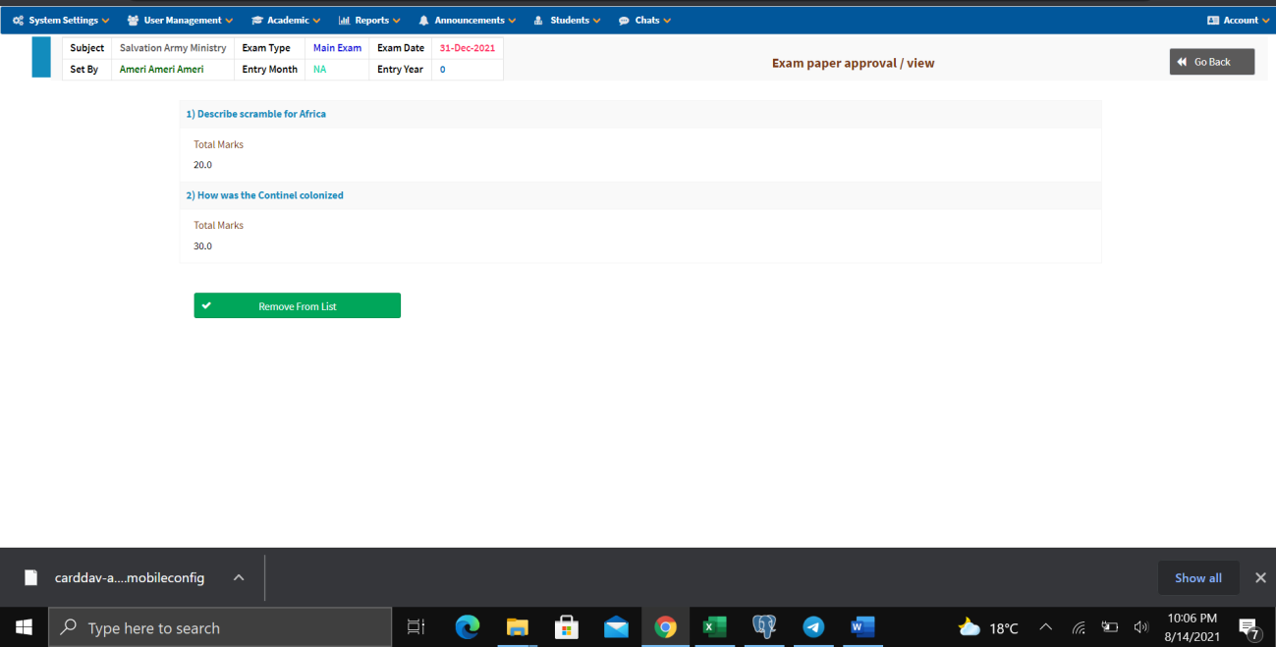Click the student icon beside Students menu

[537, 19]
